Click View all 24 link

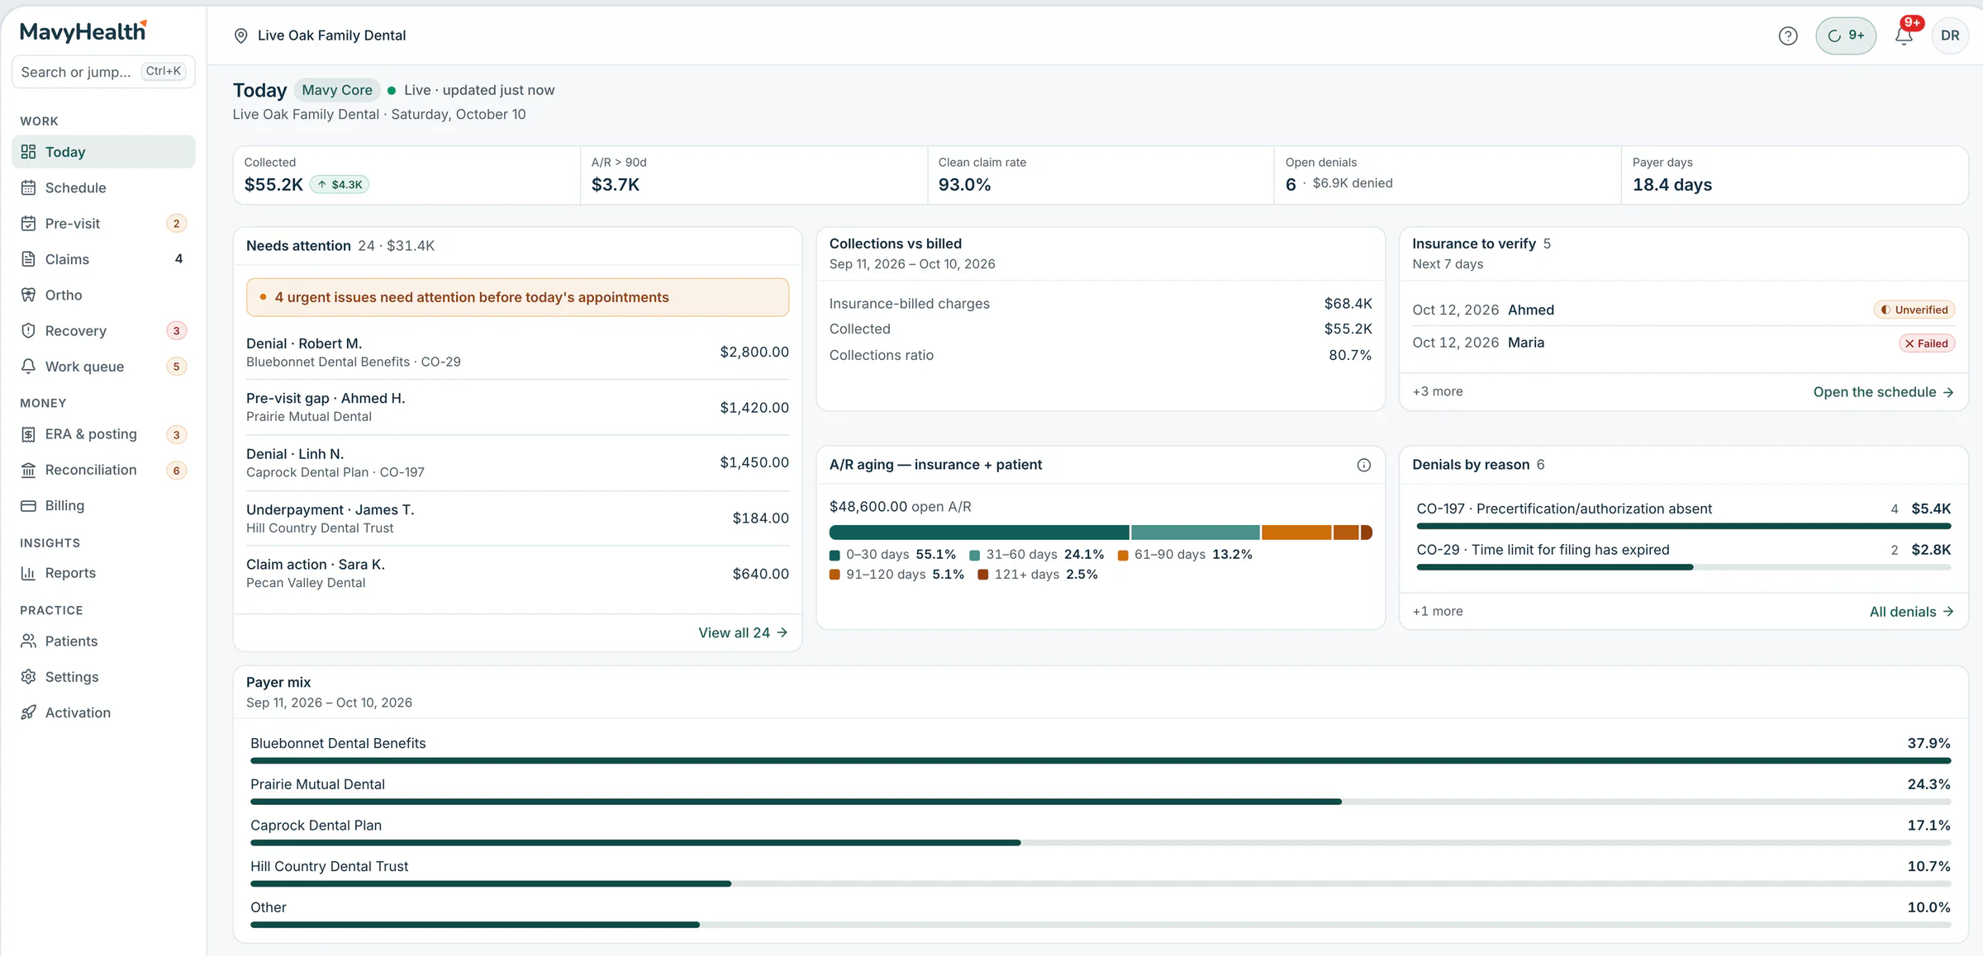743,632
